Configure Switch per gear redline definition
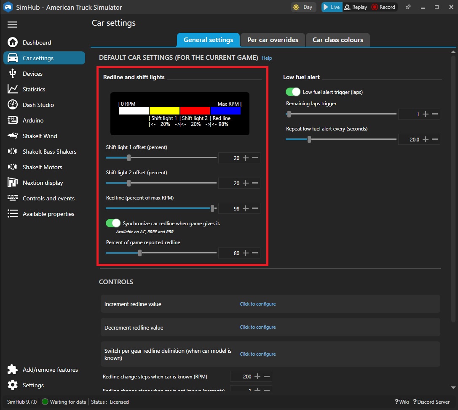This screenshot has height=410, width=458. click(x=257, y=354)
